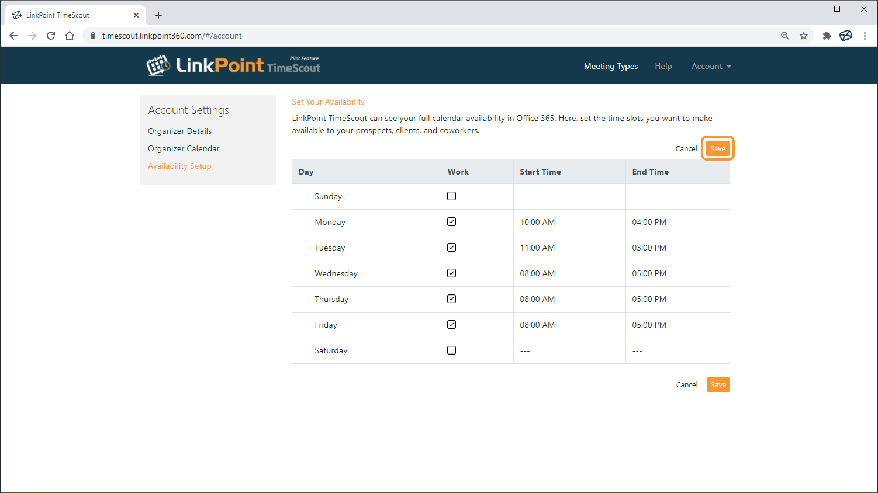This screenshot has width=878, height=493.
Task: Select Organizer Details in Account Settings
Action: click(179, 131)
